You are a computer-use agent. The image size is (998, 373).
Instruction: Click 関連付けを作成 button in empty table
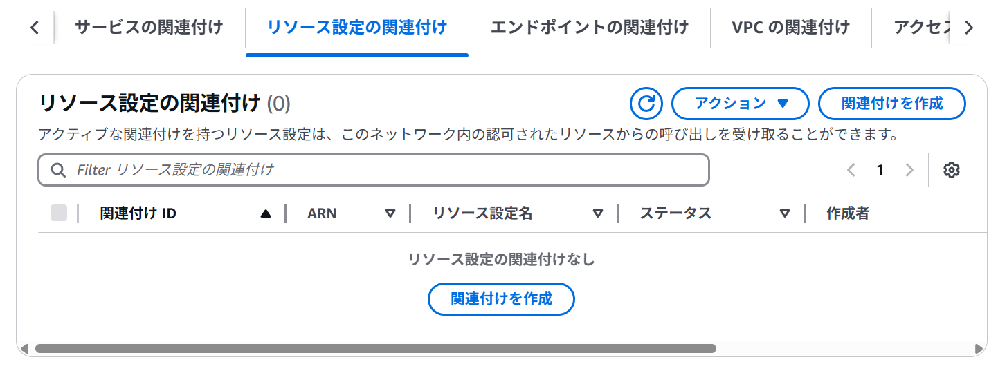click(x=502, y=299)
